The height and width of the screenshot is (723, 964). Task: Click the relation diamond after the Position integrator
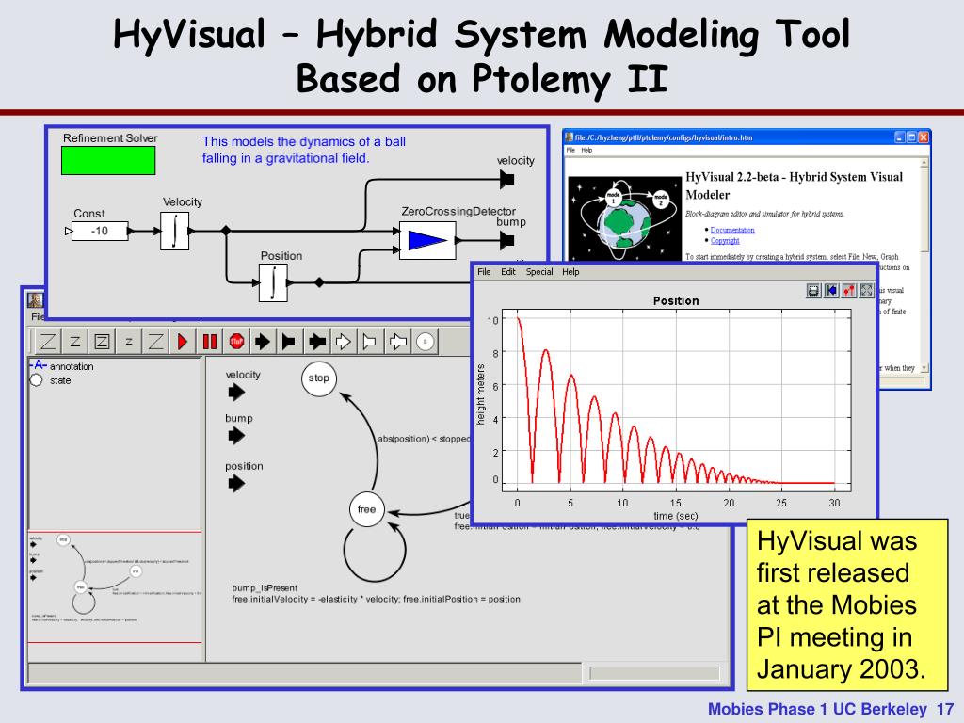[319, 282]
